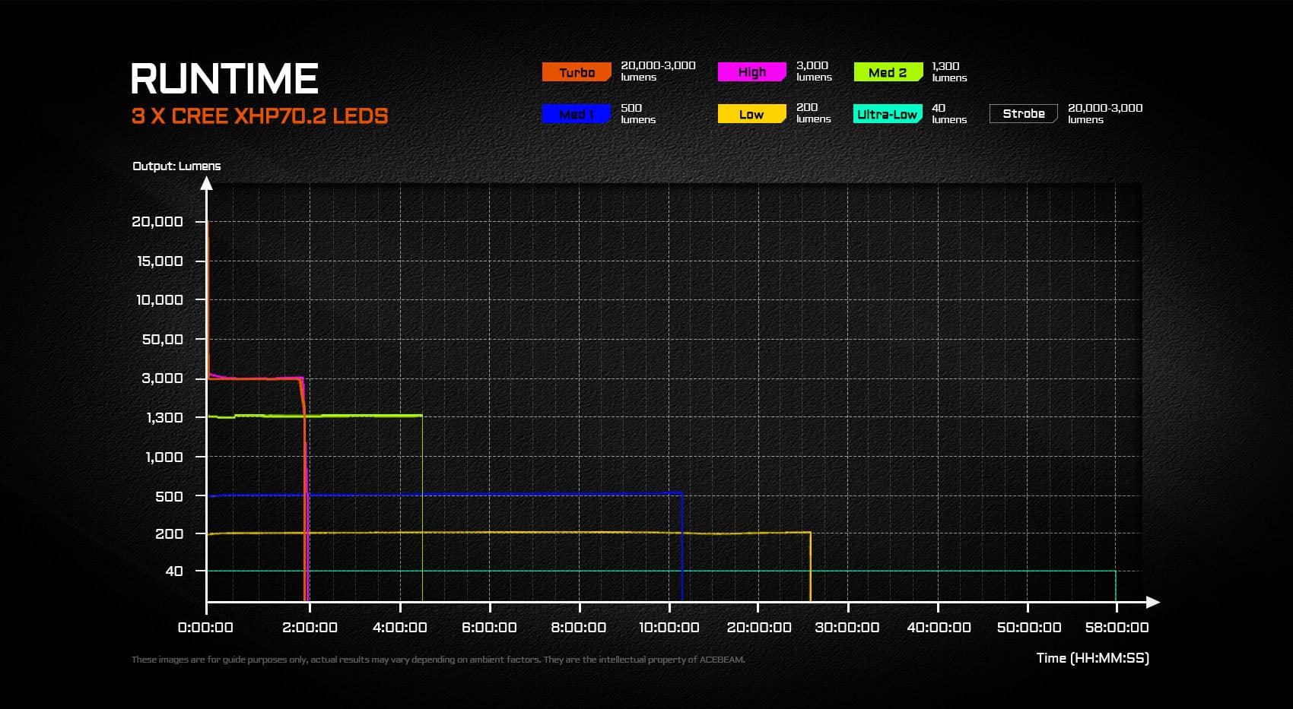
Task: Click the ACEBEAM disclaimer text below the chart
Action: [x=438, y=660]
